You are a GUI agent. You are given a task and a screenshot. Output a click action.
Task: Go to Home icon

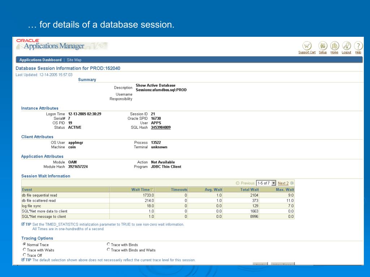point(334,46)
